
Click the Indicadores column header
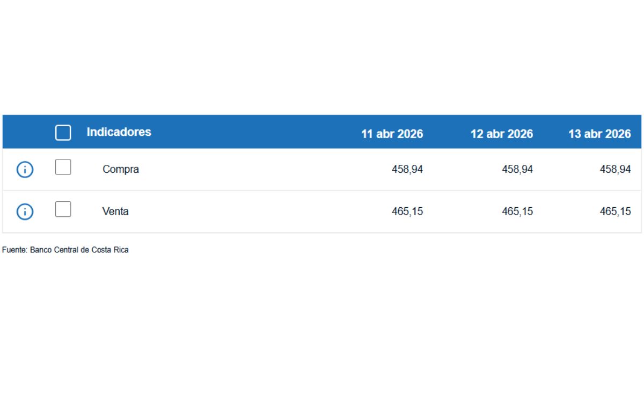pos(119,132)
